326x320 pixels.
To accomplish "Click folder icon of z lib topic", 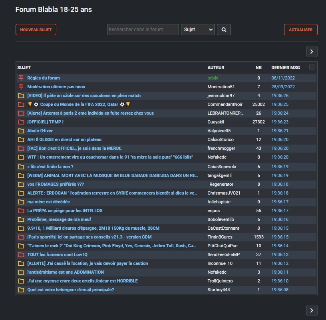I will (21, 167).
